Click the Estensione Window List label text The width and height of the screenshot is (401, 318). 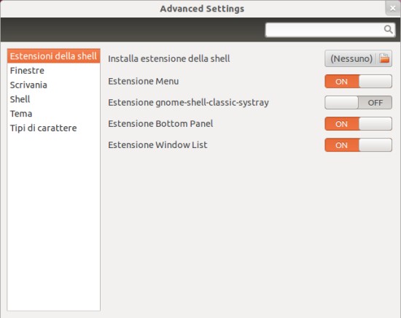(157, 145)
